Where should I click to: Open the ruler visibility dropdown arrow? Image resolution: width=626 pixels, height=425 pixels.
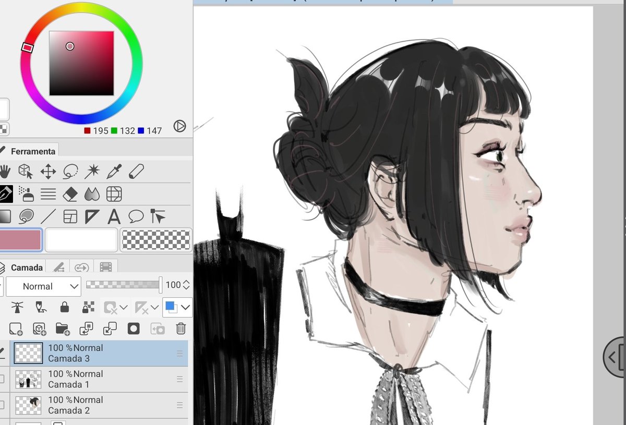(154, 308)
